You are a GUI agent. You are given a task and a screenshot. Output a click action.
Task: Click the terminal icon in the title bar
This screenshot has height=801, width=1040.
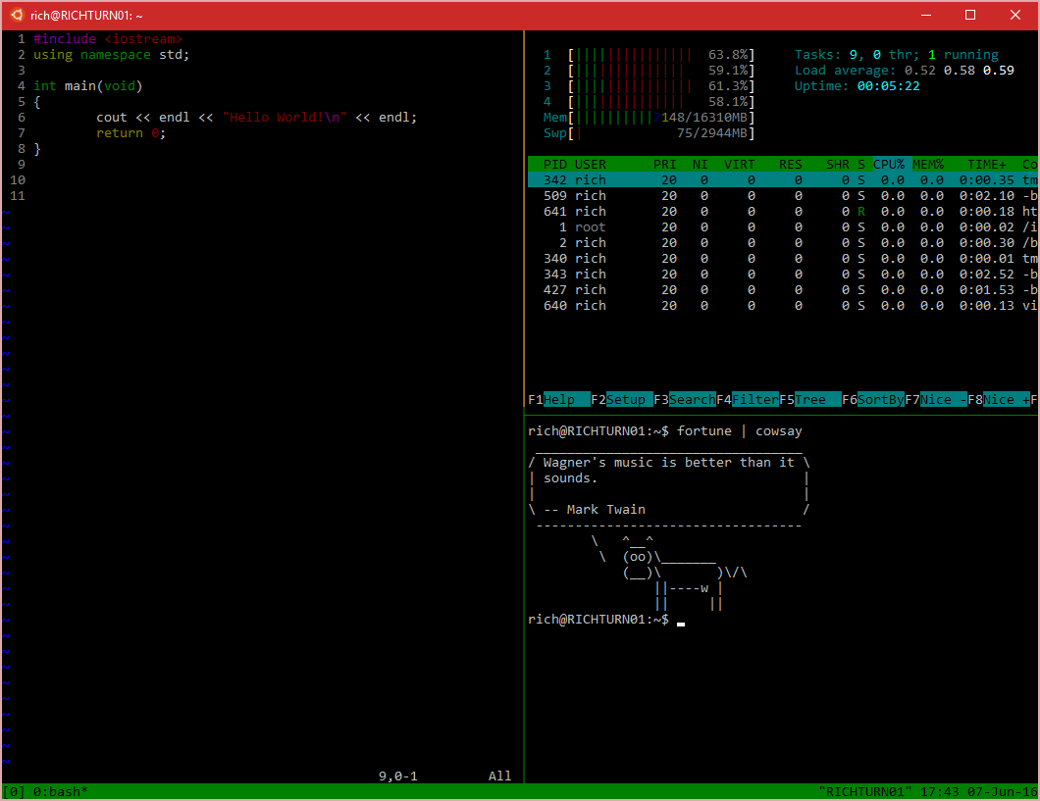[x=17, y=15]
